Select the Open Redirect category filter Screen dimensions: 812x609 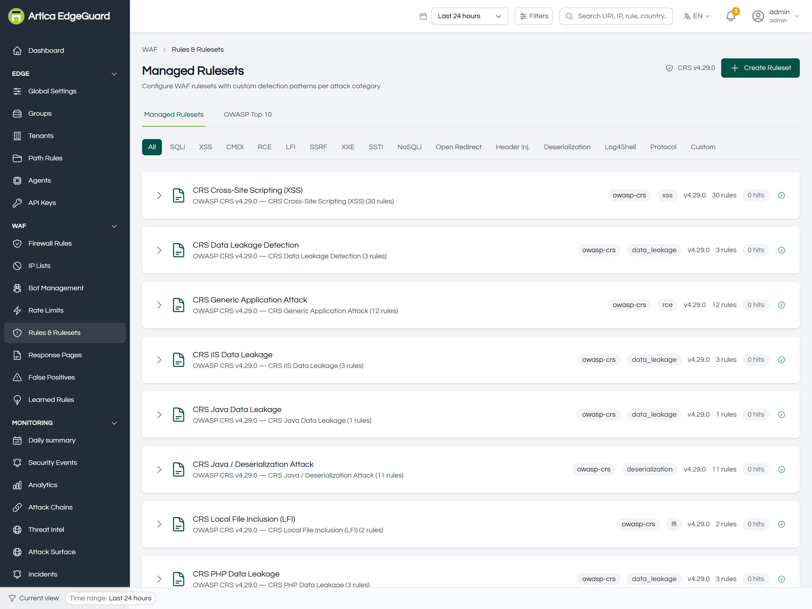tap(459, 147)
